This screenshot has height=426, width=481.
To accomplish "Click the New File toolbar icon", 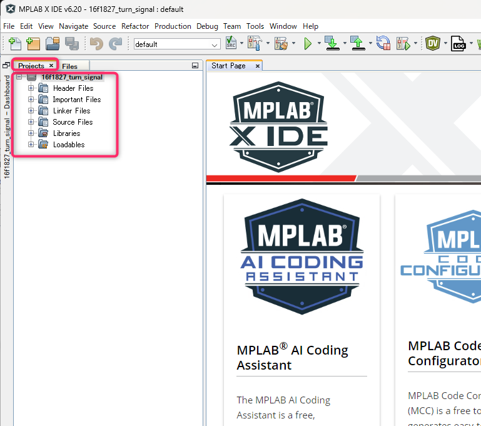I will coord(15,44).
